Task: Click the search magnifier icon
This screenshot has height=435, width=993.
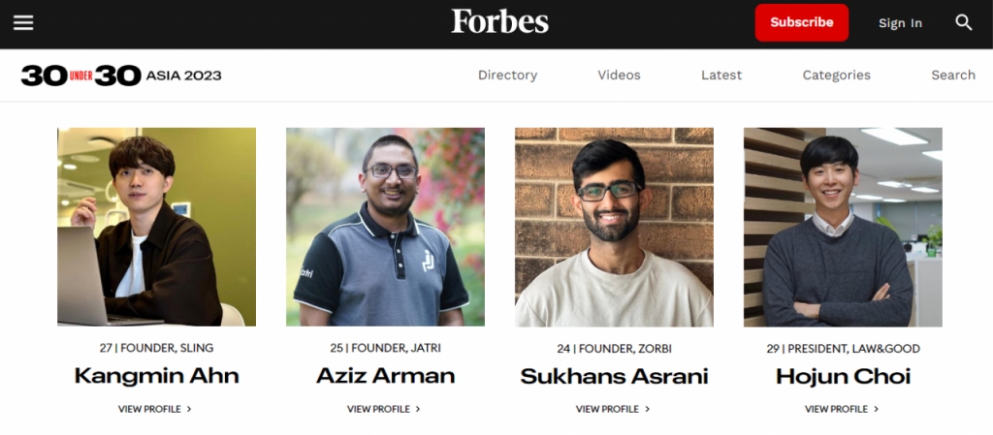Action: 963,22
